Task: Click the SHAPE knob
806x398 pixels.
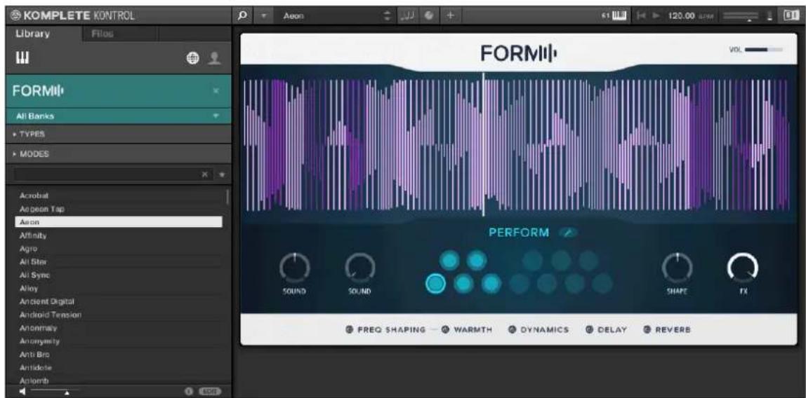Action: coord(678,268)
